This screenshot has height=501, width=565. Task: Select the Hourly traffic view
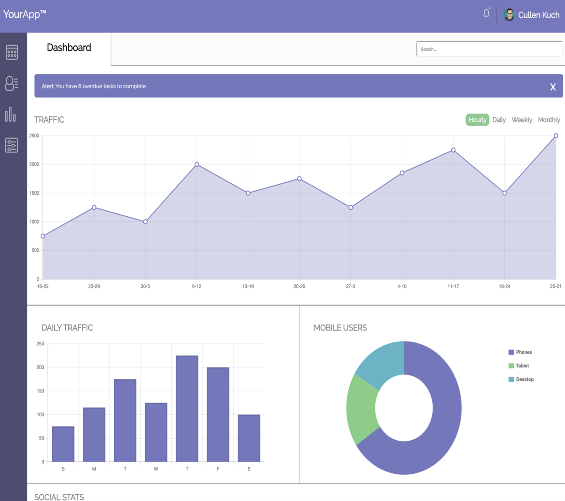477,120
